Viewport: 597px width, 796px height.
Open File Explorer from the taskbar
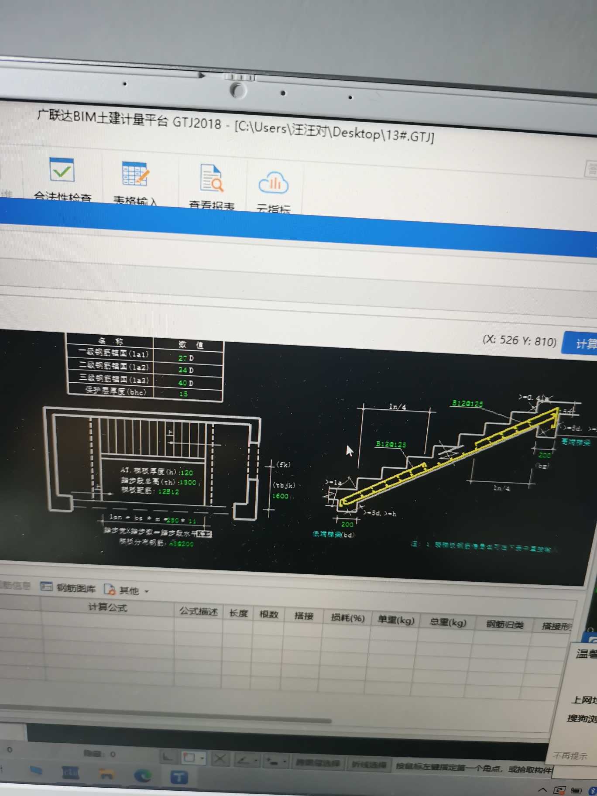pyautogui.click(x=106, y=774)
